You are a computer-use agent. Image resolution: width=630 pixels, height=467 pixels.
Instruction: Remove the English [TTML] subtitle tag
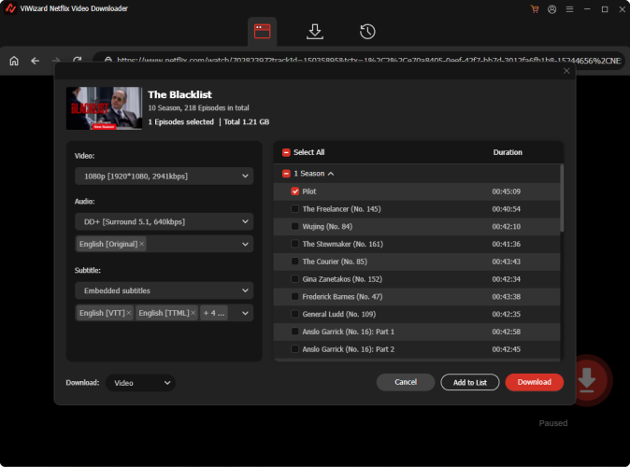(193, 313)
